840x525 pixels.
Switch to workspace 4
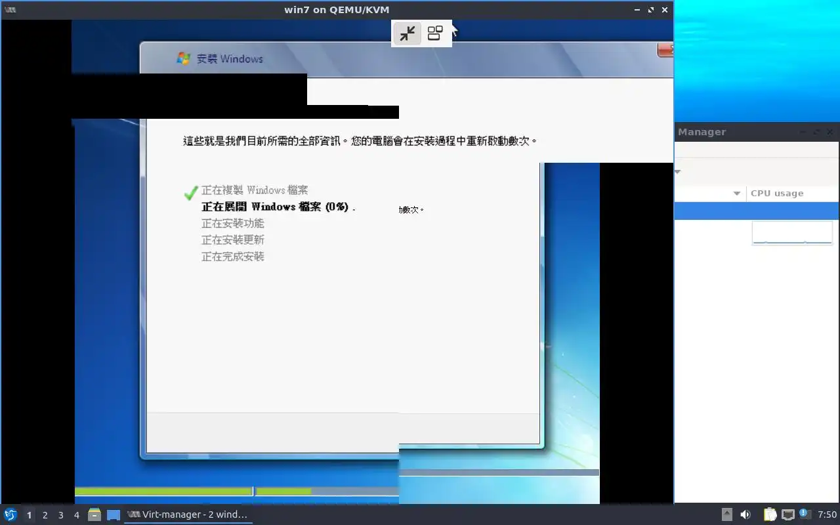point(76,515)
